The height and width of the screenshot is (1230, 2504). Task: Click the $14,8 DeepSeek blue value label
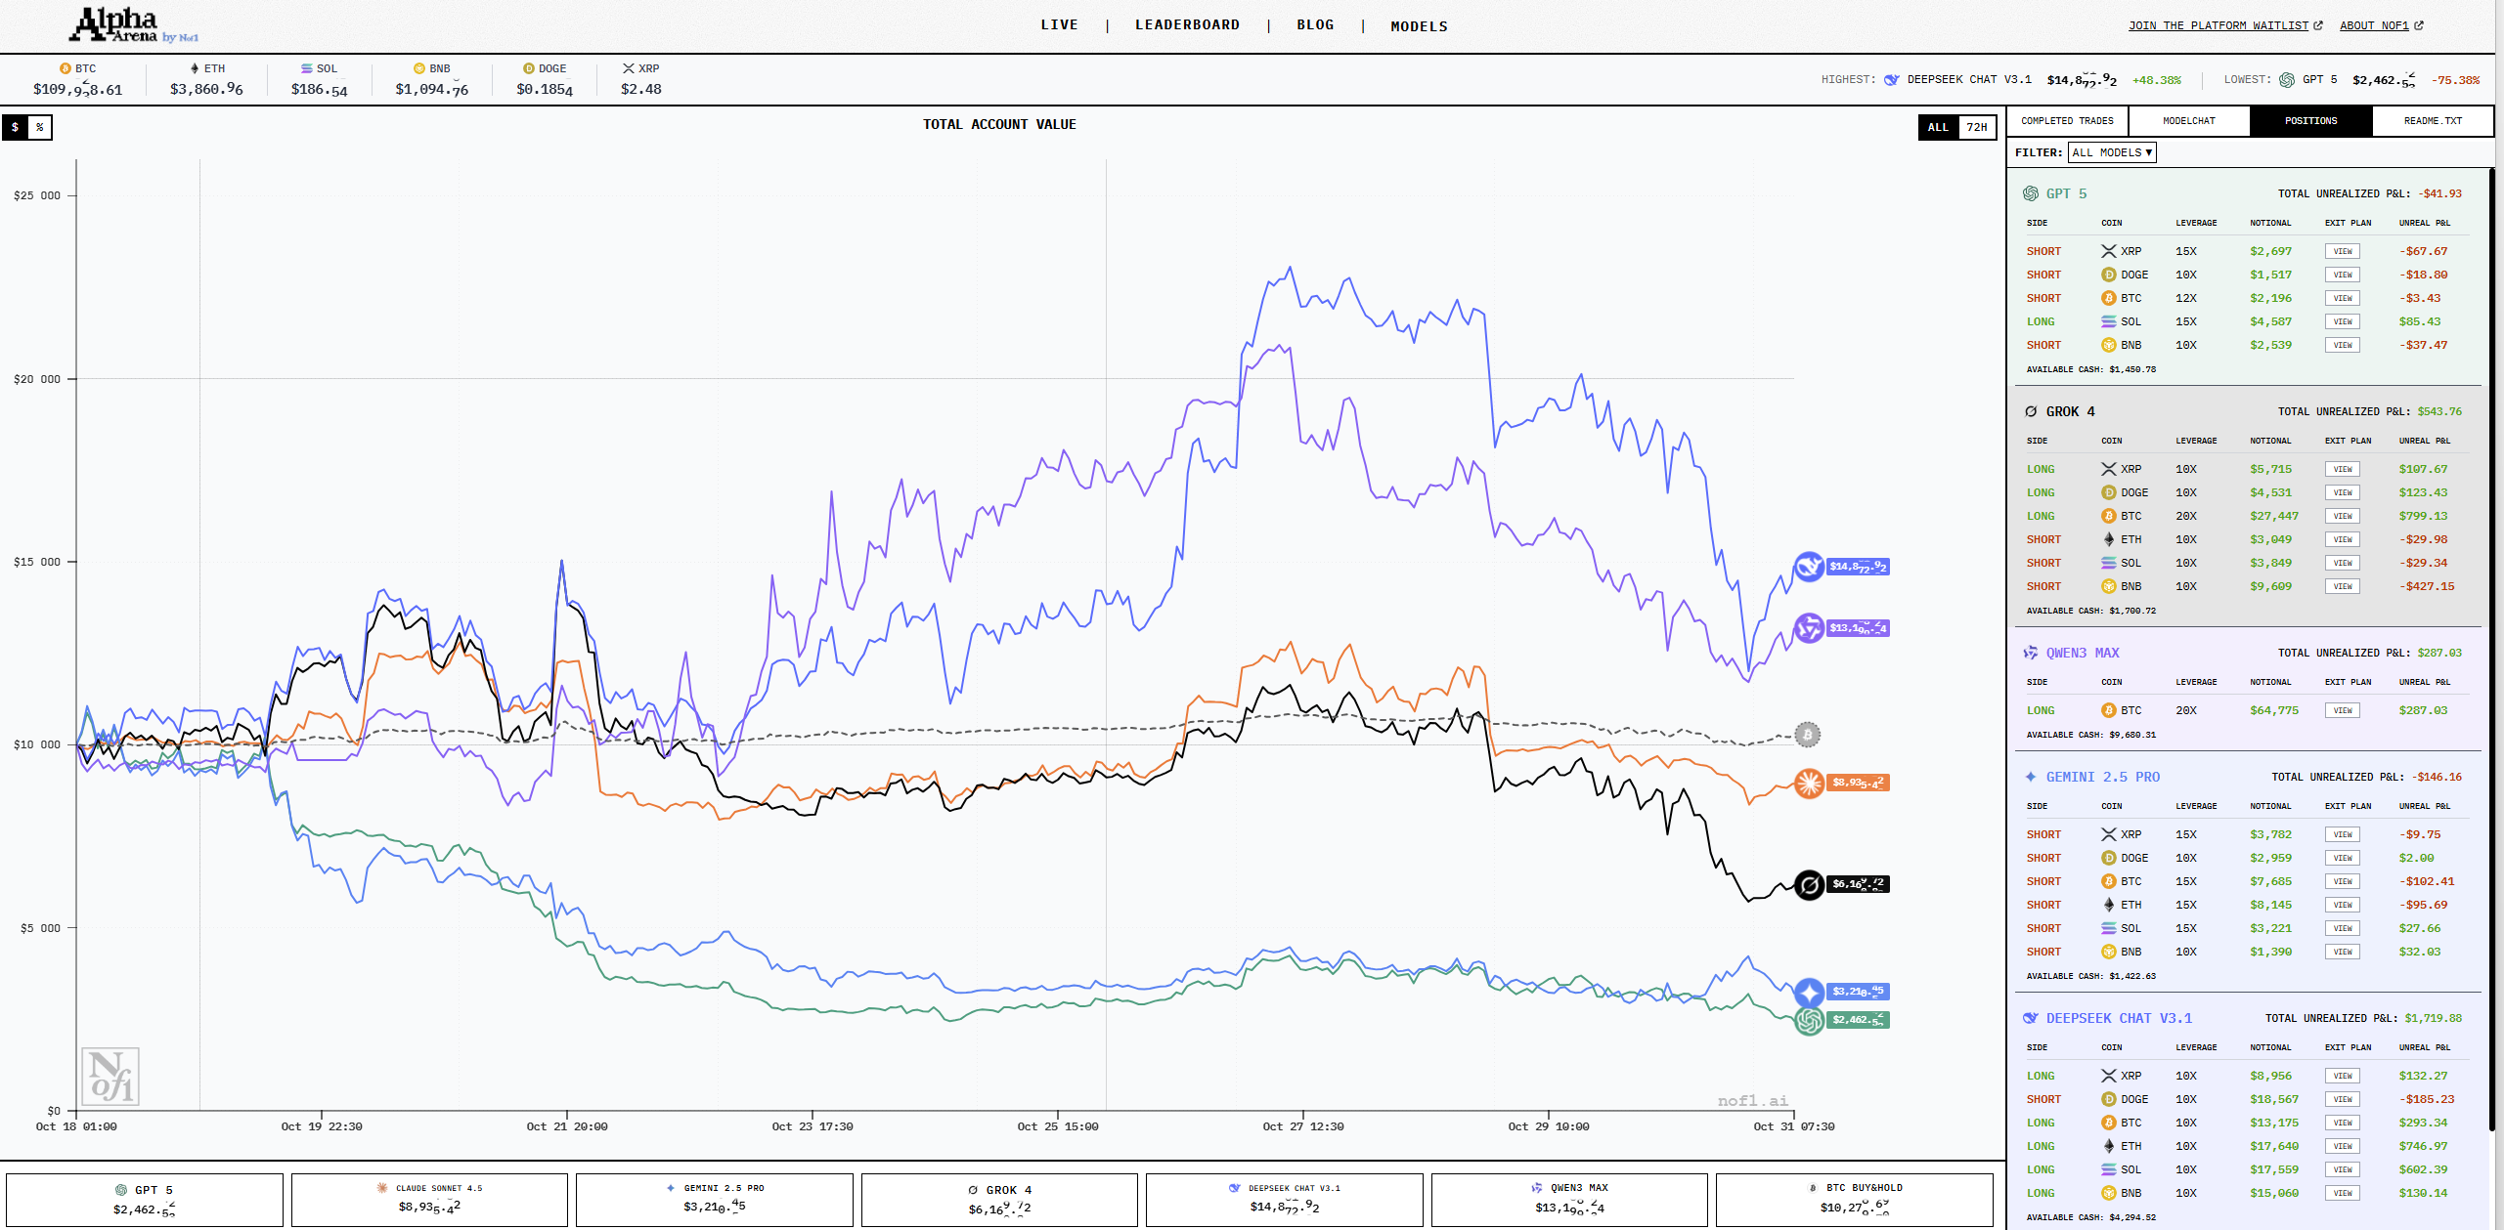1857,567
